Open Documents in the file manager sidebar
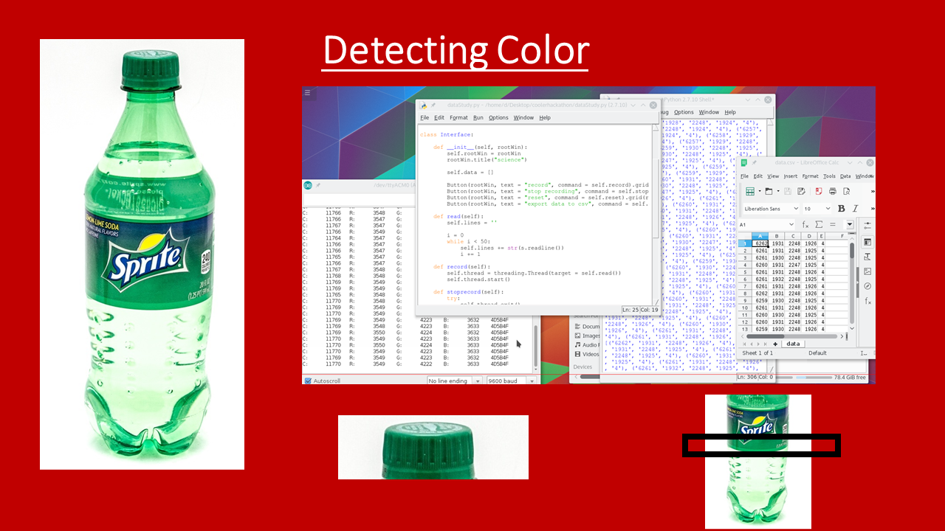Viewport: 945px width, 531px height. point(587,326)
